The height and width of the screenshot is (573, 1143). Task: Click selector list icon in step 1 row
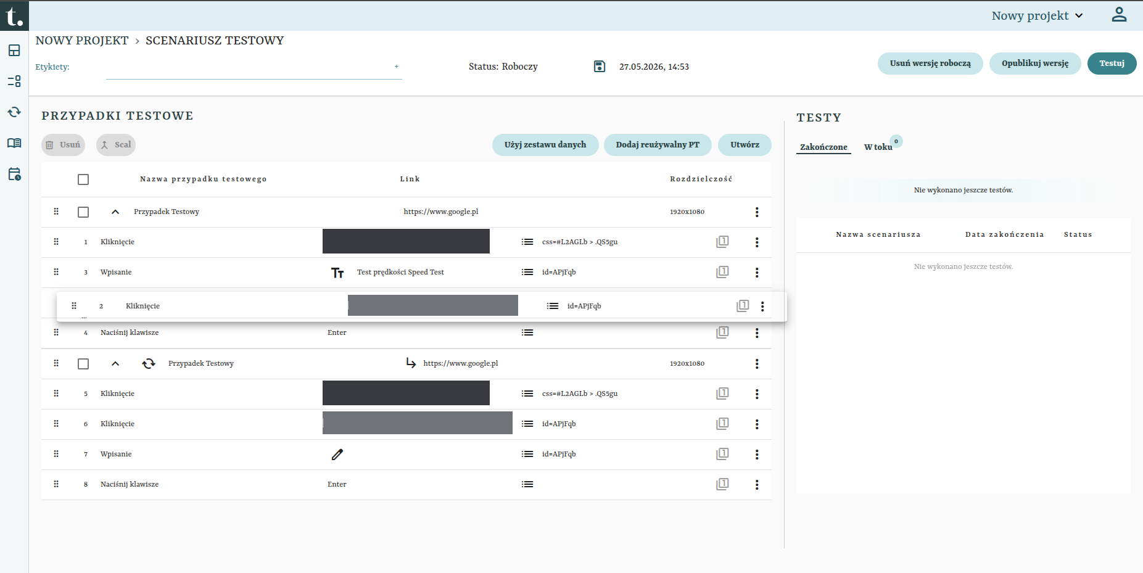point(527,242)
